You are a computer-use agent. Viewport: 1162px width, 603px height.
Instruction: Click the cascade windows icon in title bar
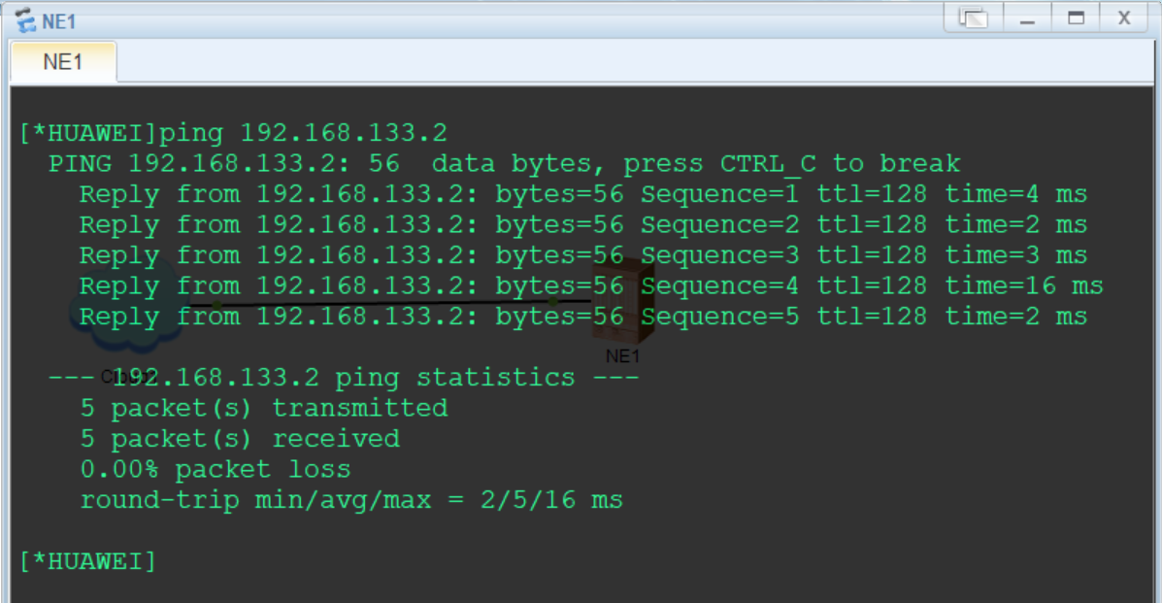[x=973, y=17]
